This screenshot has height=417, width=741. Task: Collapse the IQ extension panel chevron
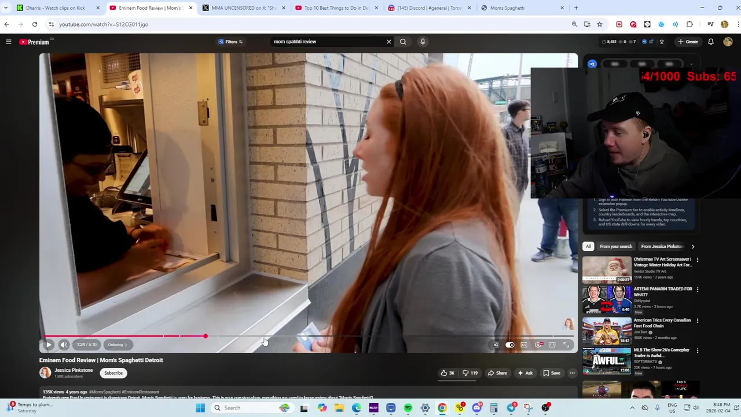692,64
